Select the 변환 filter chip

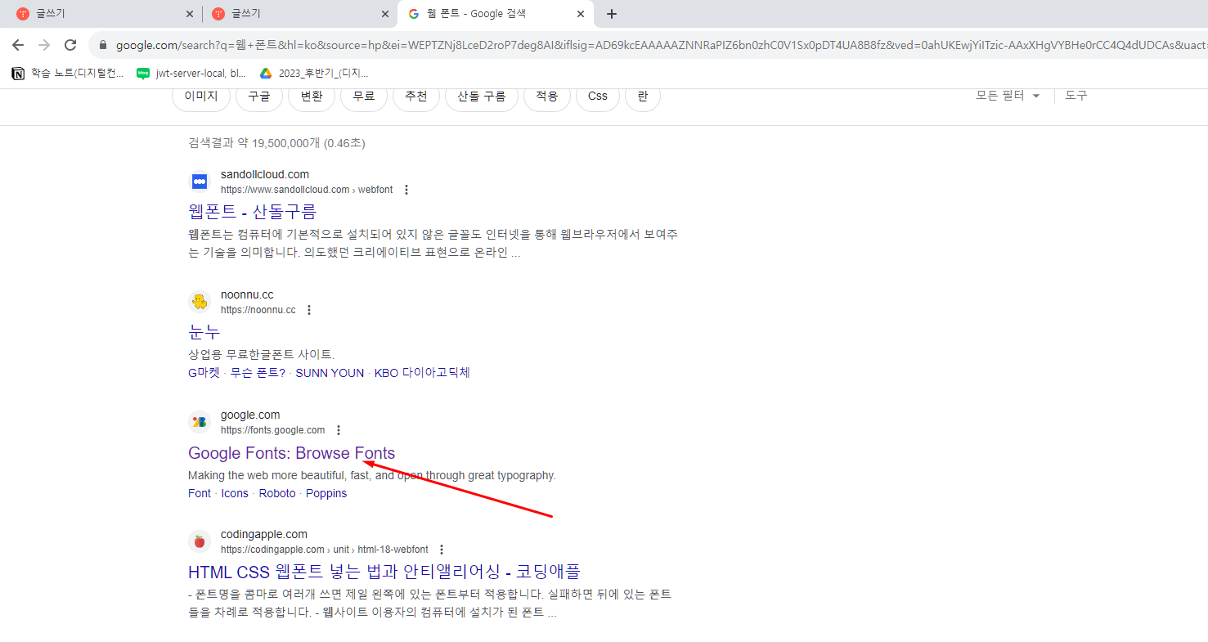(312, 97)
